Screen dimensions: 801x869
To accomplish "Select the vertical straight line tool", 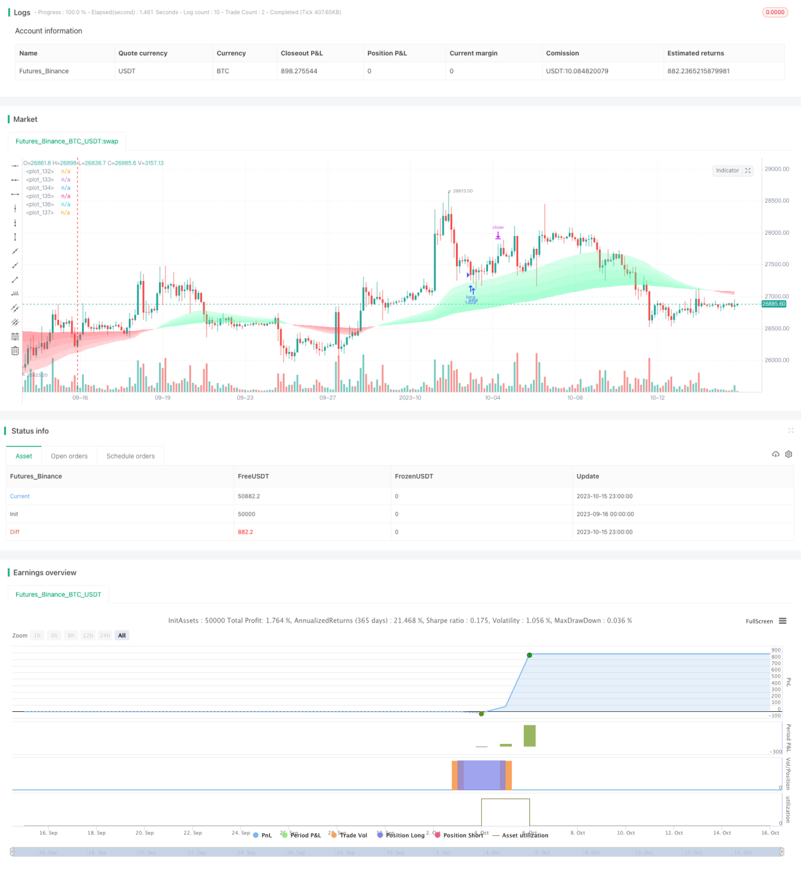I will 15,208.
